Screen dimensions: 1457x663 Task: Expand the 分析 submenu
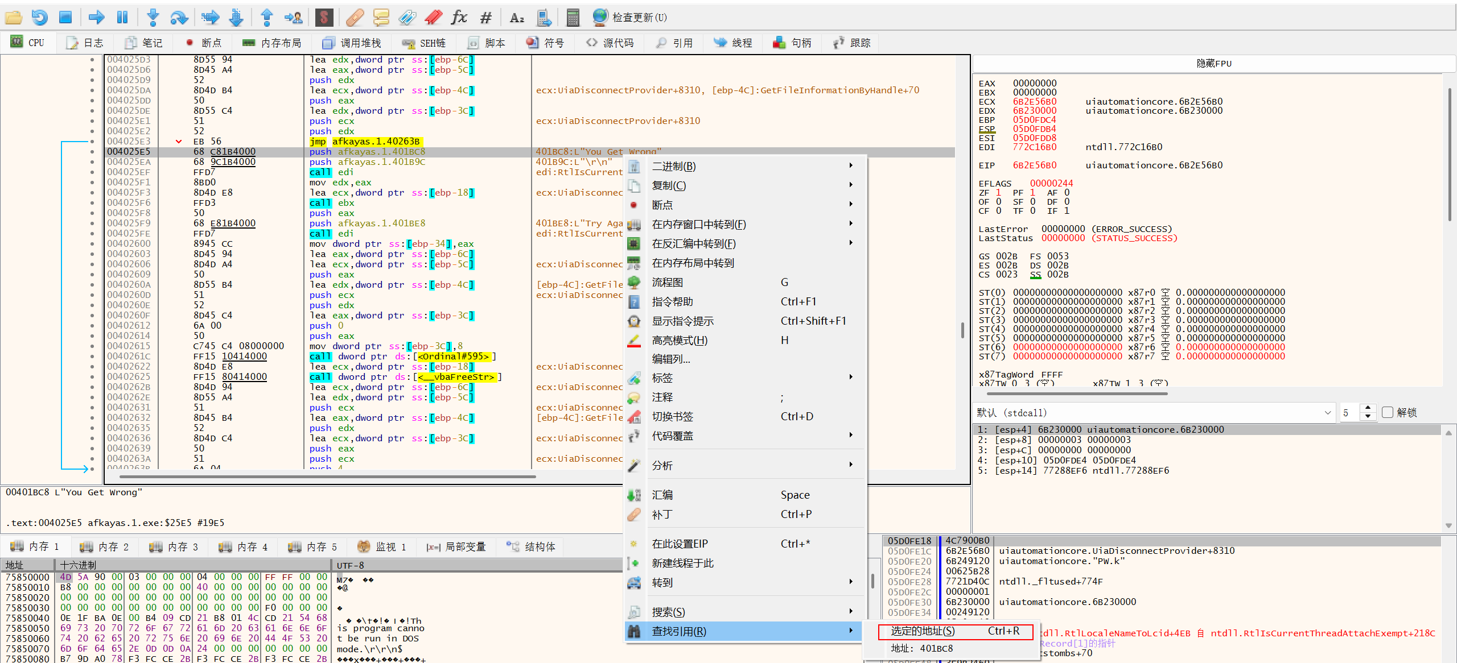point(745,465)
